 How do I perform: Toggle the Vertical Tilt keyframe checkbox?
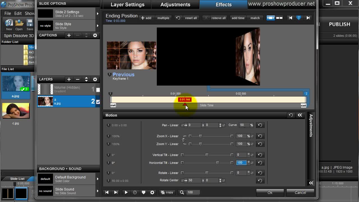click(252, 155)
